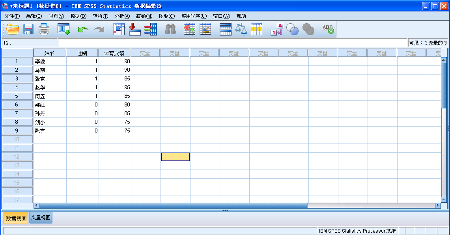Undo last action with green arrow

(x=83, y=29)
